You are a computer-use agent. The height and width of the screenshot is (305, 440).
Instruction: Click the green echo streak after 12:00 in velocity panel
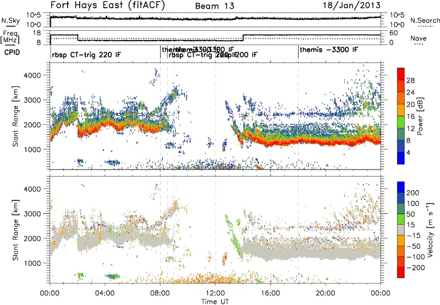[233, 236]
